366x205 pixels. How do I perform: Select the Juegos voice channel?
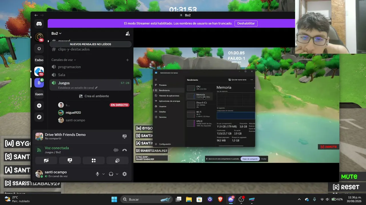coord(90,85)
